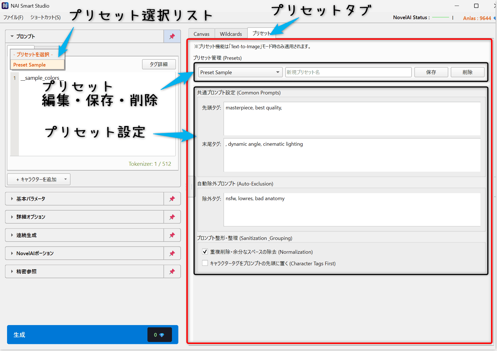Click the 新規プリセット名 input field

(348, 72)
